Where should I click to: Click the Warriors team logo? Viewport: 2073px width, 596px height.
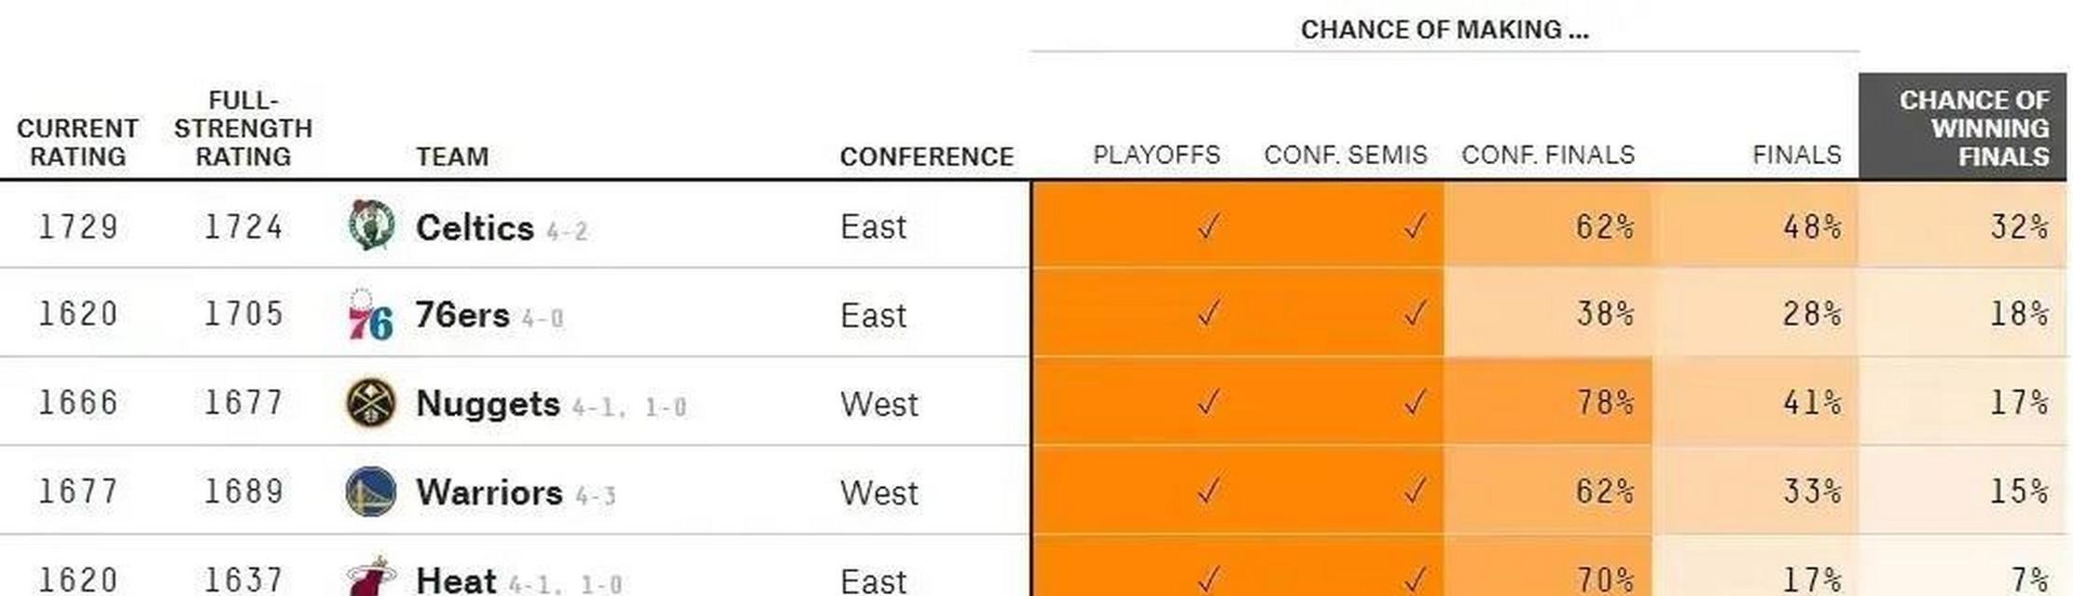[370, 492]
